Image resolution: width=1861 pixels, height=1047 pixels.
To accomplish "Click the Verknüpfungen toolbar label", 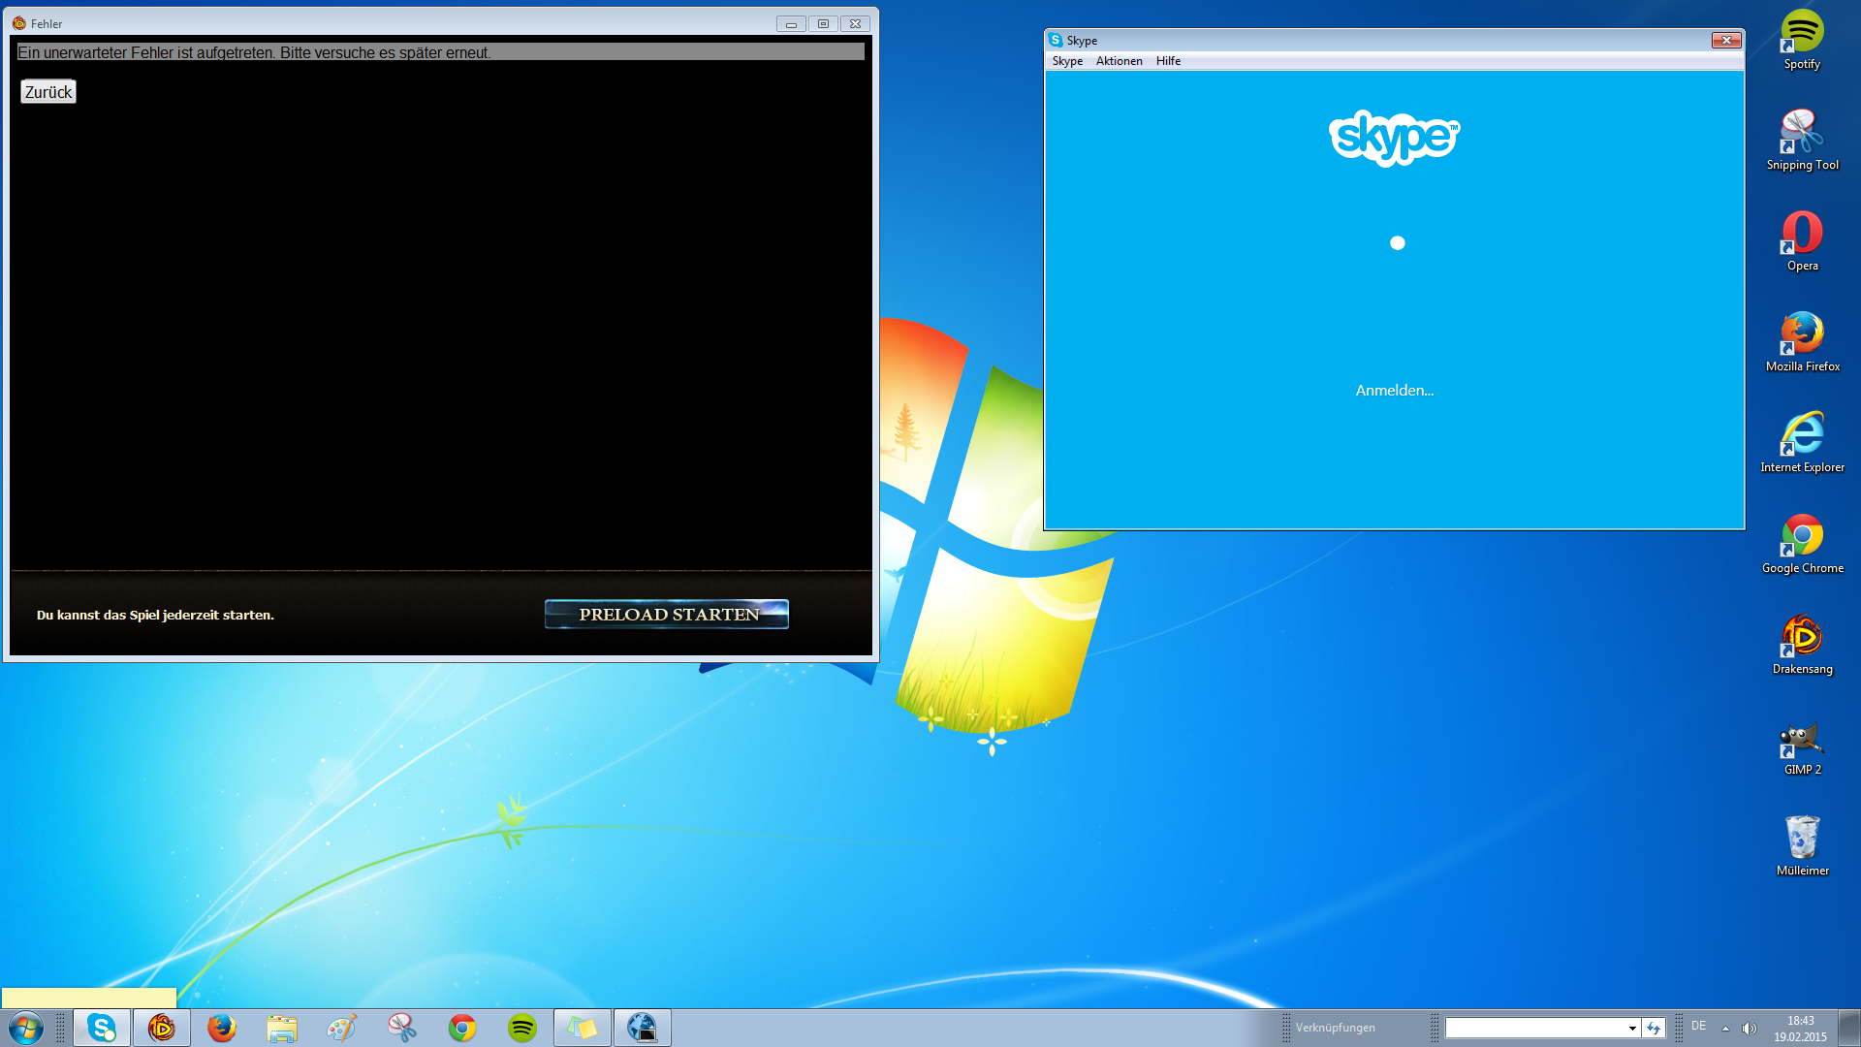I will point(1335,1028).
